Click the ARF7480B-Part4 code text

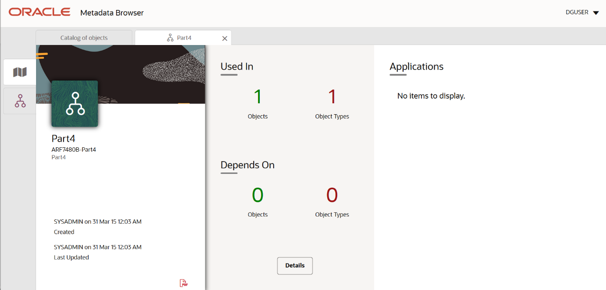click(x=74, y=150)
